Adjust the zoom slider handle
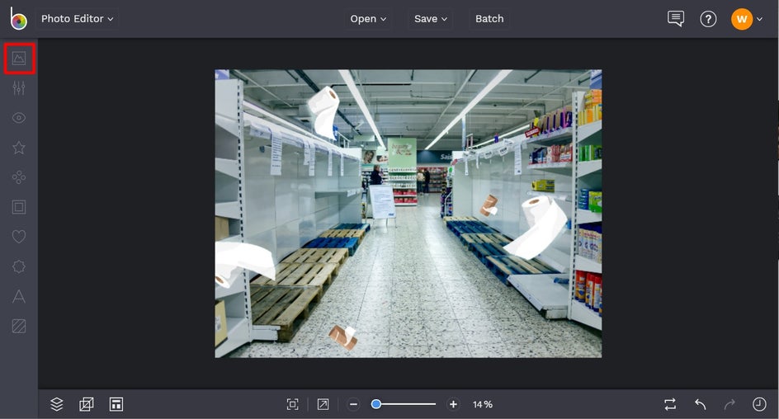The height and width of the screenshot is (419, 779). click(376, 404)
